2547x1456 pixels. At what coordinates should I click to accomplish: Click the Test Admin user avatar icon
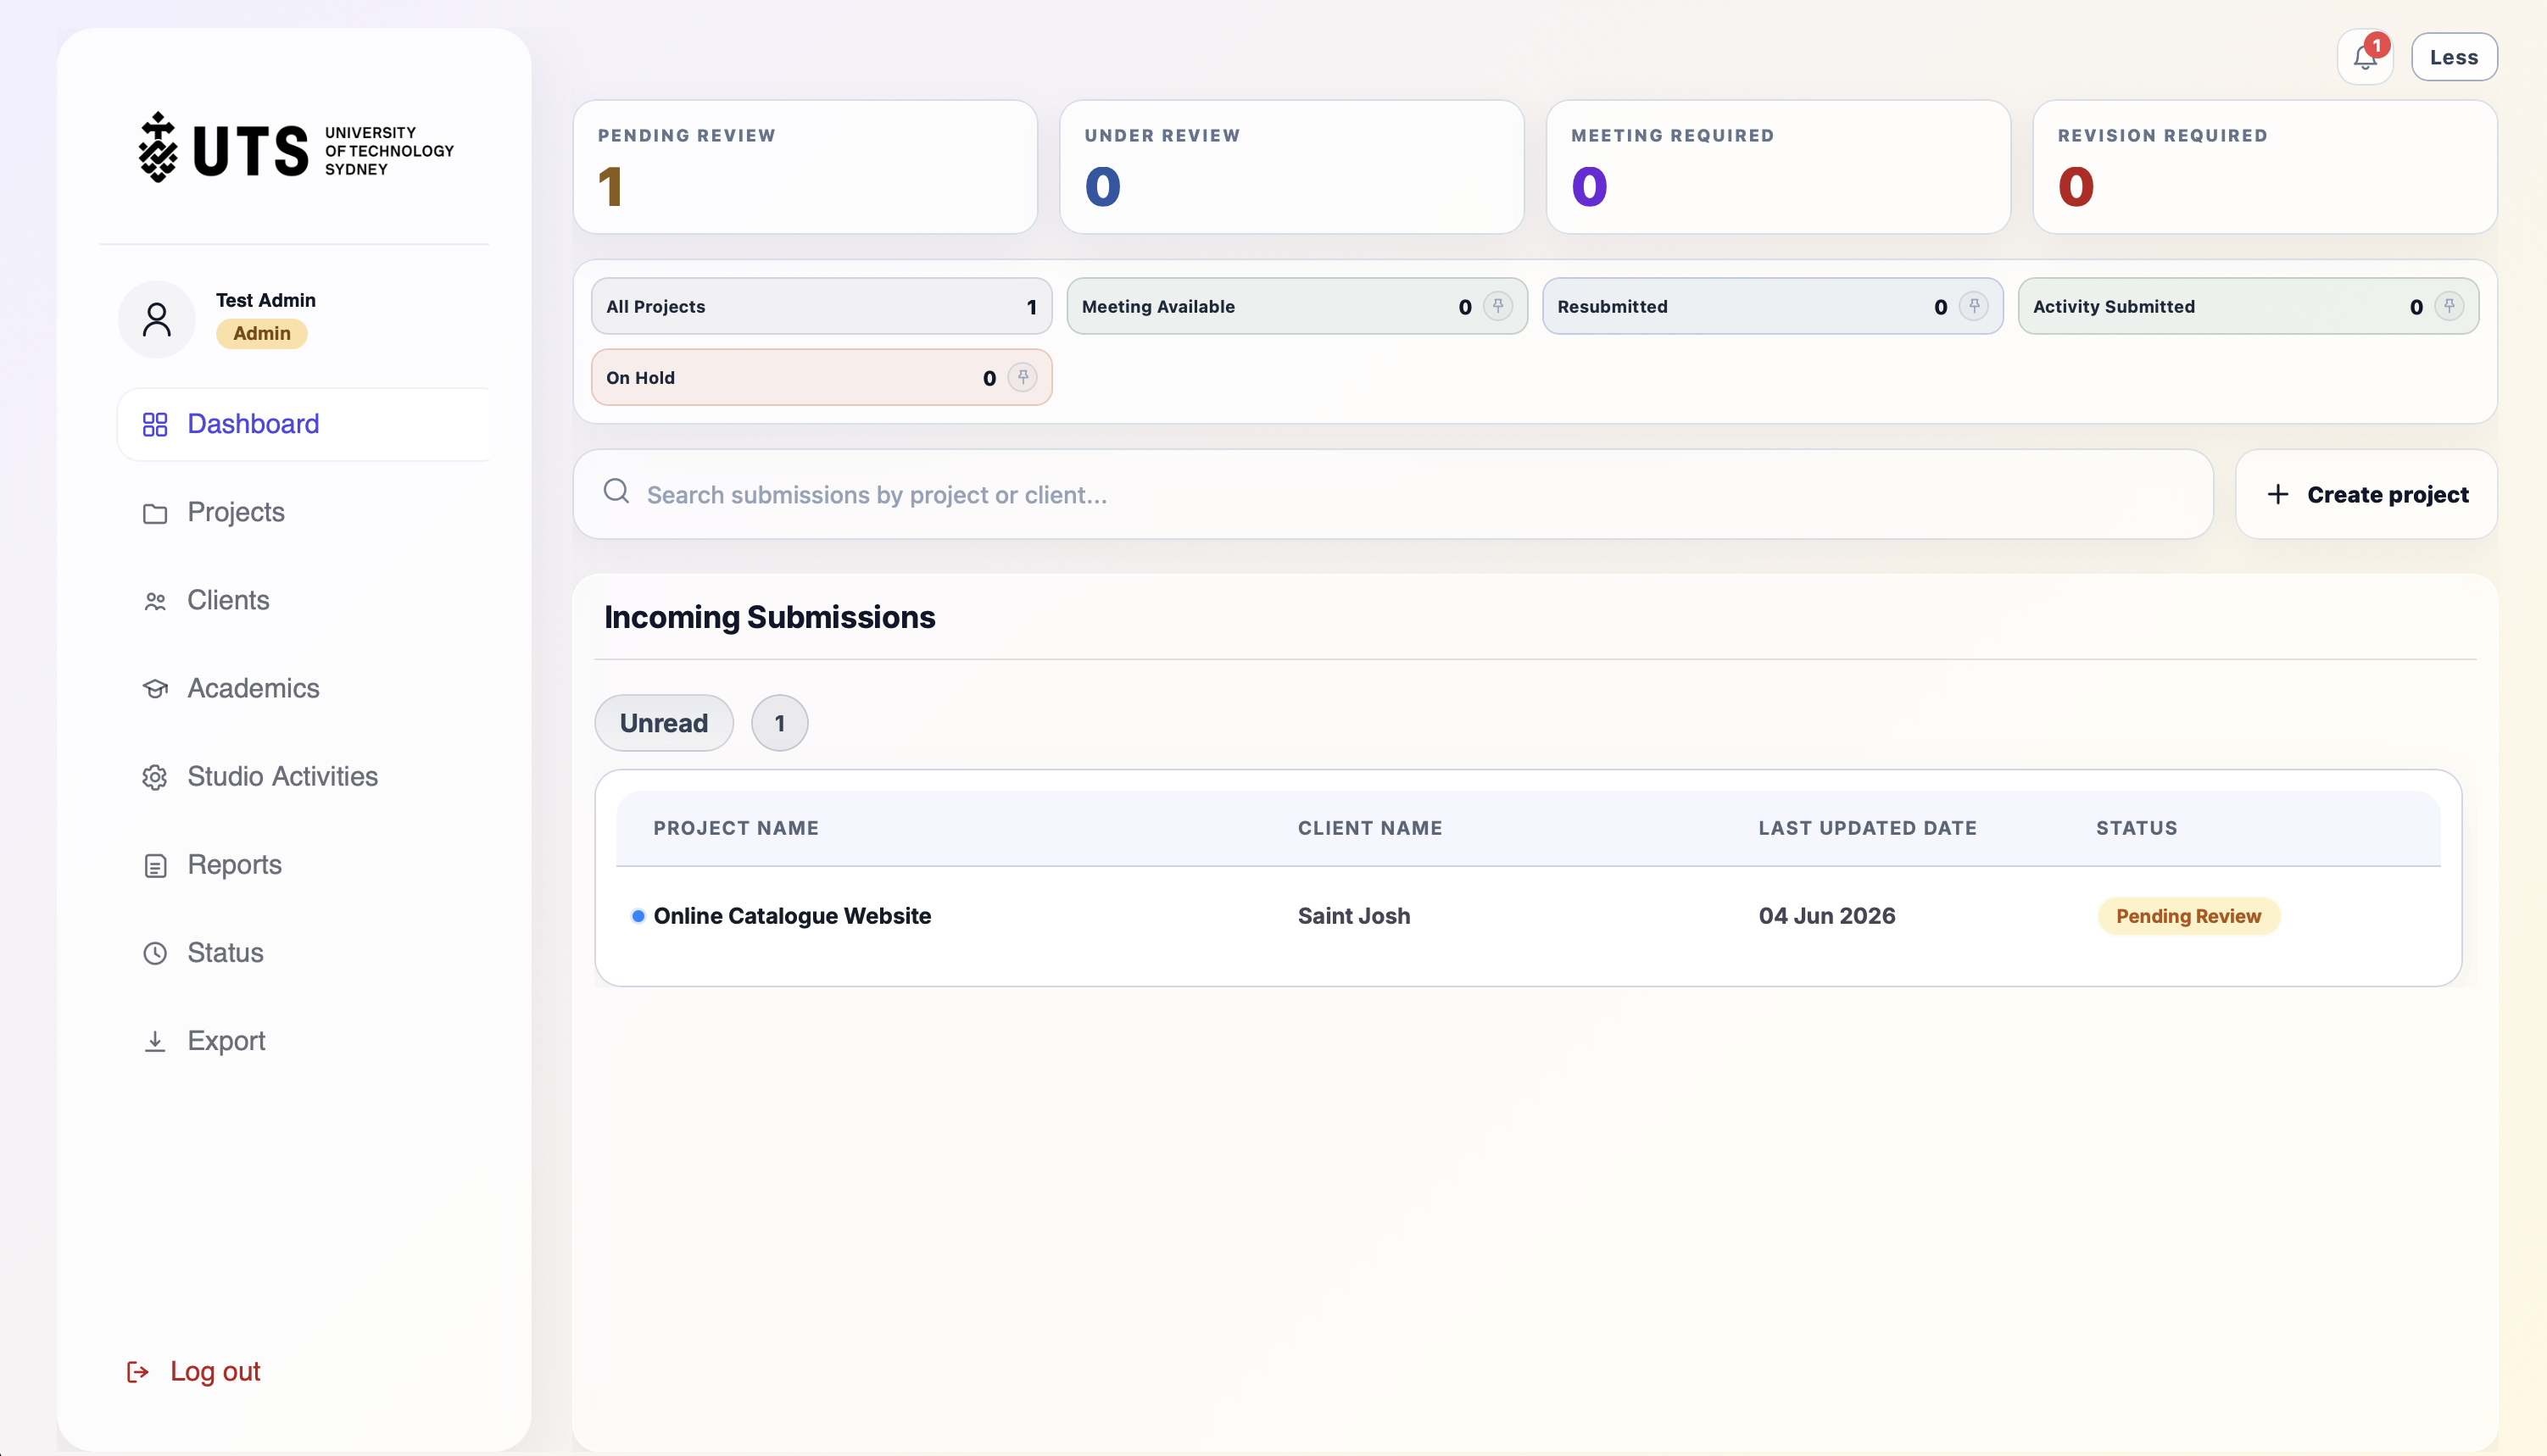(157, 319)
